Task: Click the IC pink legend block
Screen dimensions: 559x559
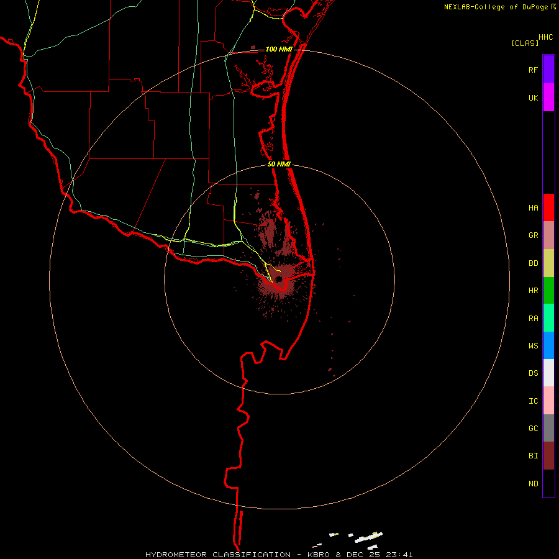Action: click(548, 401)
